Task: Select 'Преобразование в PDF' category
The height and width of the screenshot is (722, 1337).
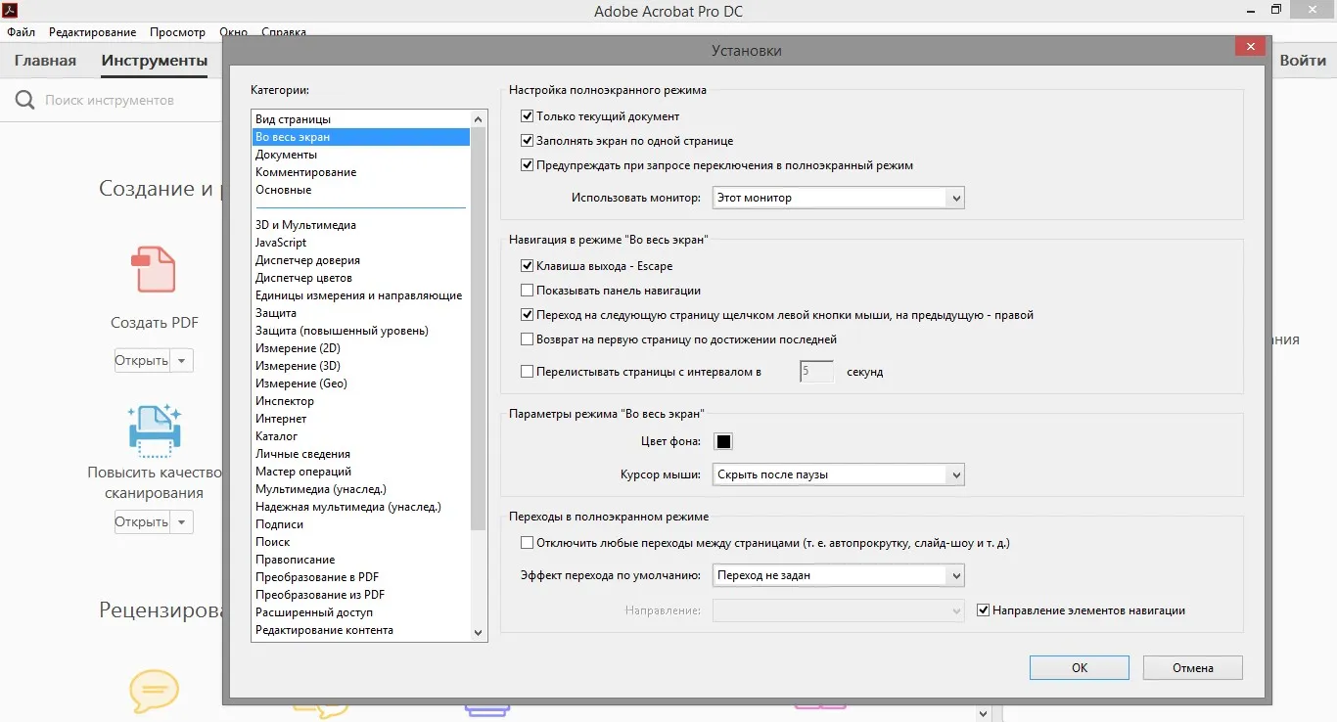Action: [x=361, y=577]
